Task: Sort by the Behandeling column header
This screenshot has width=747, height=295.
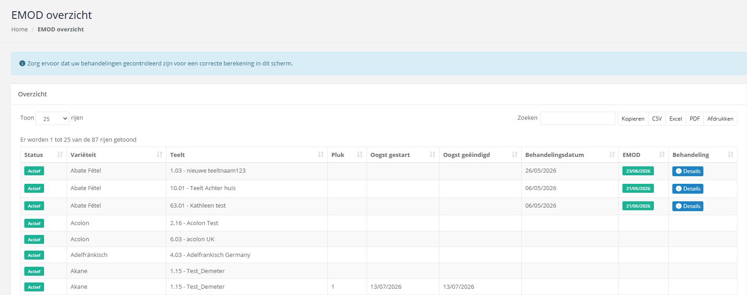Action: point(703,155)
